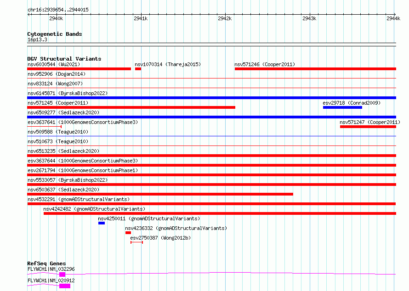Open nsv571245 (Cooper2011) variant label
Screen dimensions: 409x291
(x=57, y=103)
